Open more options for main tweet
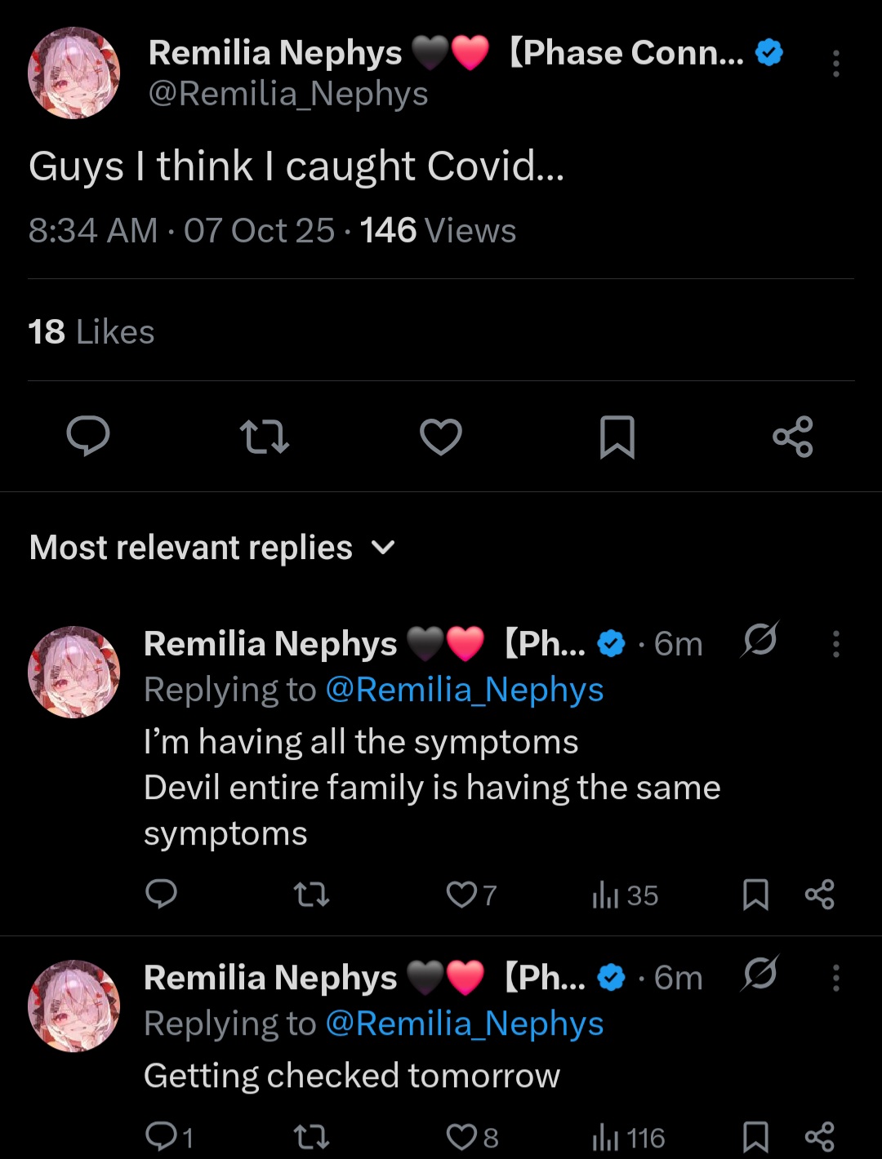The width and height of the screenshot is (882, 1159). click(835, 64)
